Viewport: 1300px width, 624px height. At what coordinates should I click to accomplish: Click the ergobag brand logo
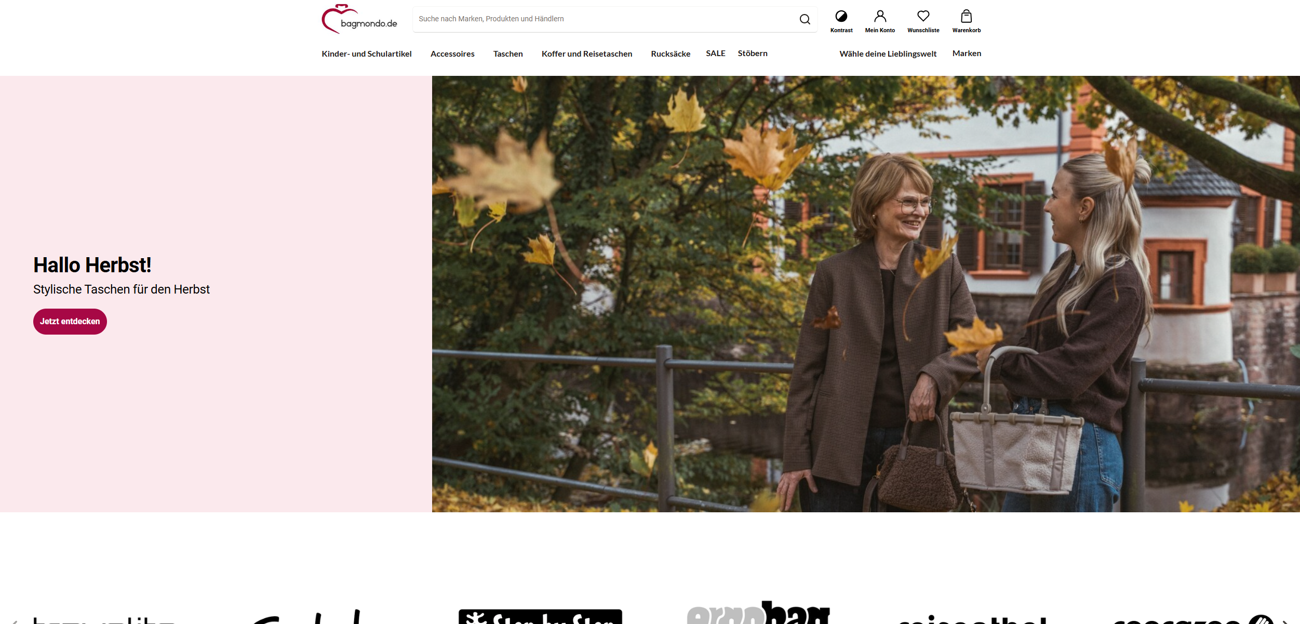(758, 614)
